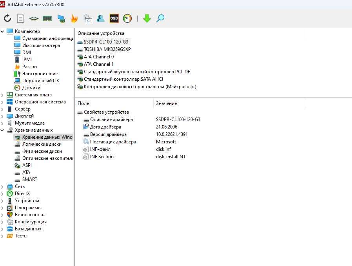Click the magnifier search icon

tap(160, 18)
